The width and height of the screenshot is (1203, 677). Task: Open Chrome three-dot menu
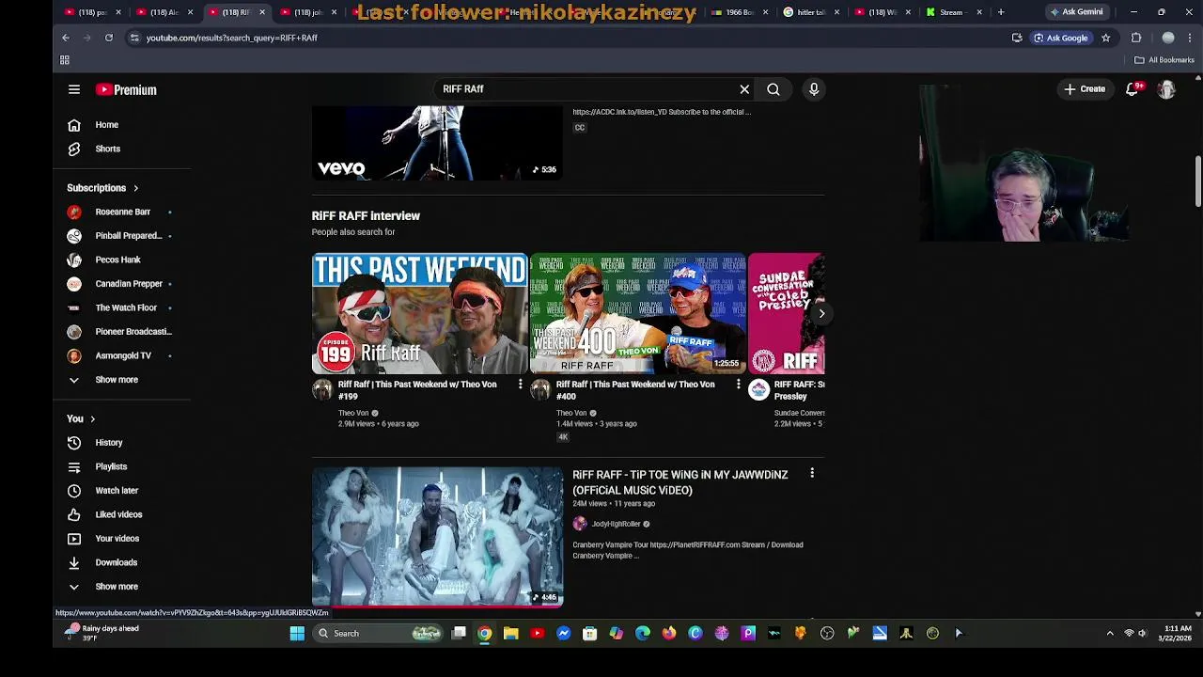(1190, 38)
